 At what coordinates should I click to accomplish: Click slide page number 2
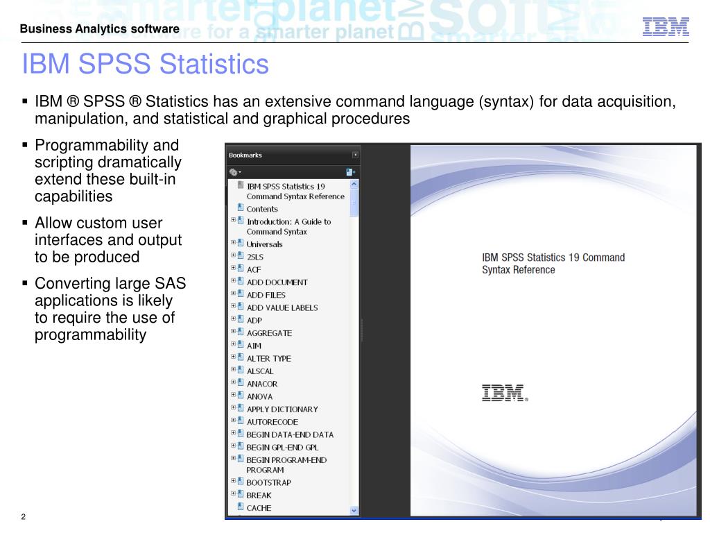(23, 516)
